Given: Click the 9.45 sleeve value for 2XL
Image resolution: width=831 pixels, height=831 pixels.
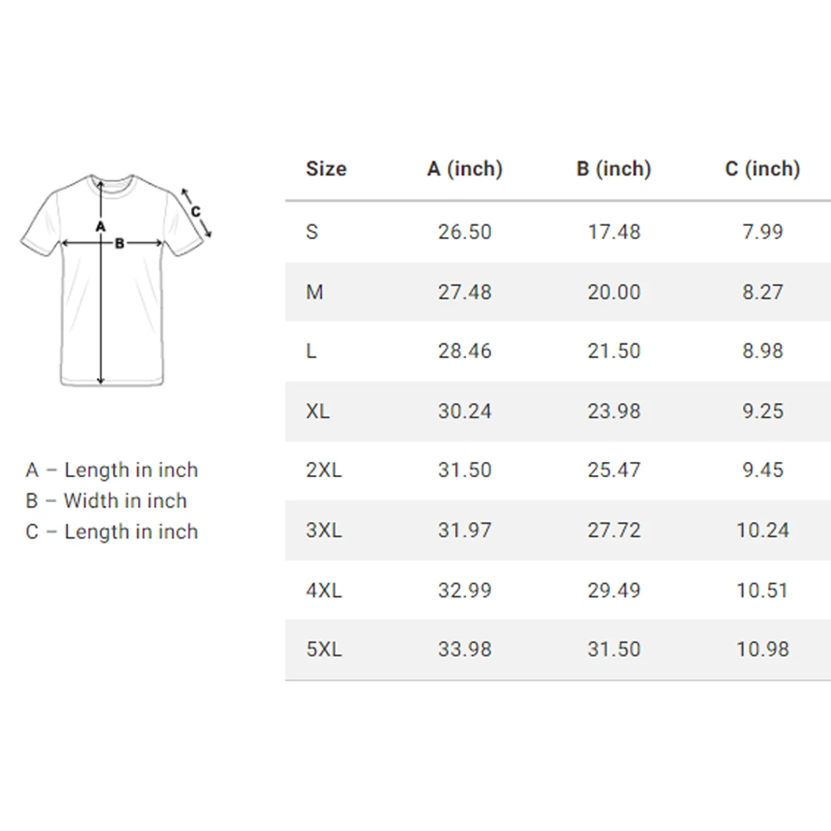Looking at the screenshot, I should [763, 470].
